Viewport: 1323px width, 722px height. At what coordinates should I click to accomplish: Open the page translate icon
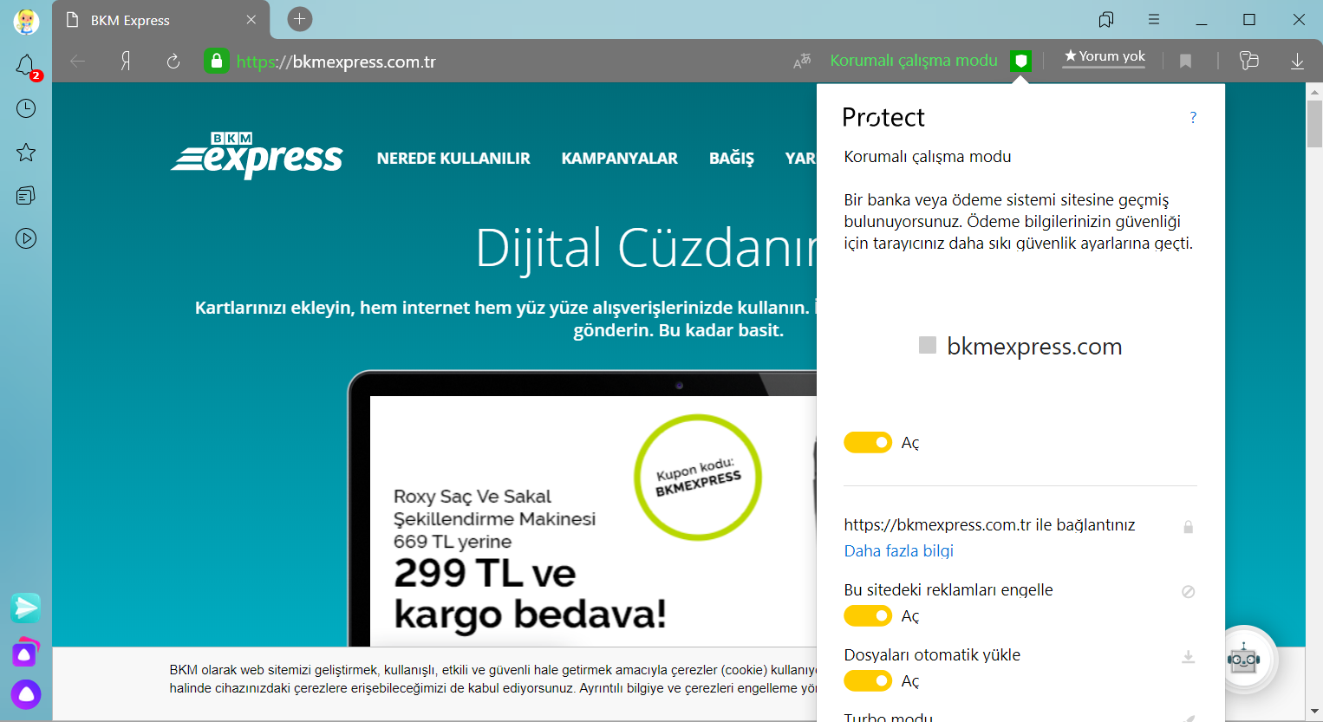pos(802,61)
